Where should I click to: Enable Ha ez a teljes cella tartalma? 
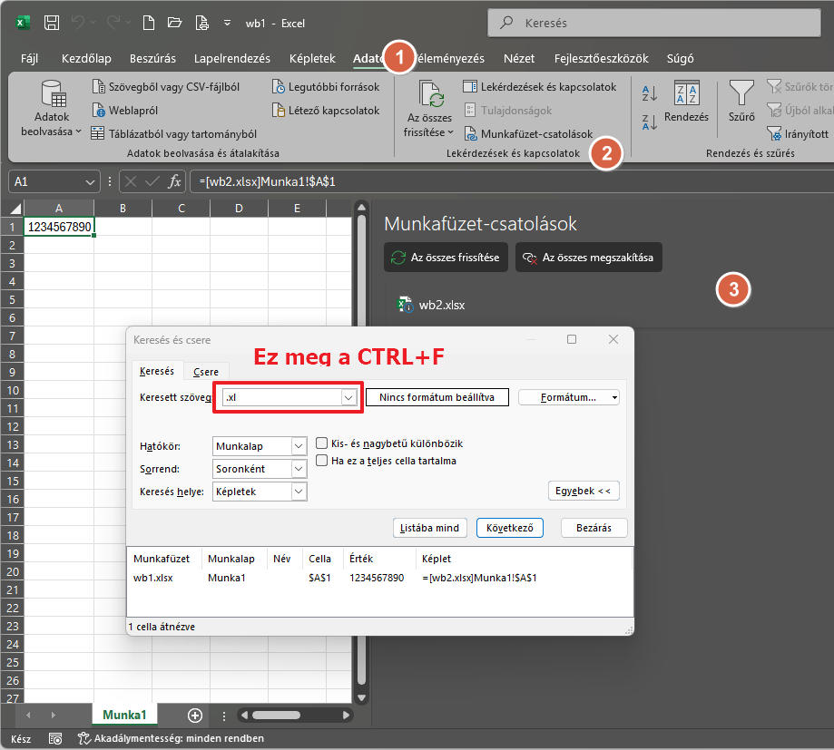click(322, 461)
